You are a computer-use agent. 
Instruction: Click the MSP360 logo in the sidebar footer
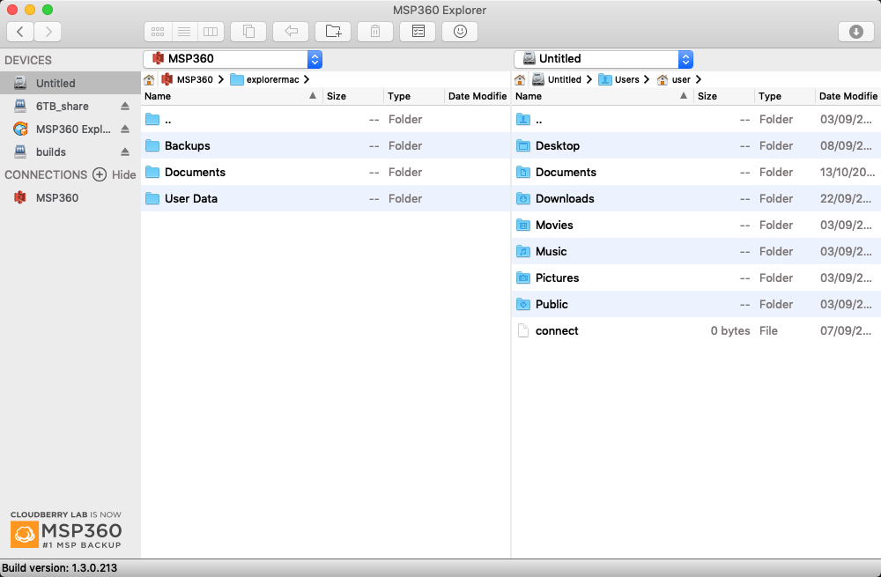click(x=66, y=529)
